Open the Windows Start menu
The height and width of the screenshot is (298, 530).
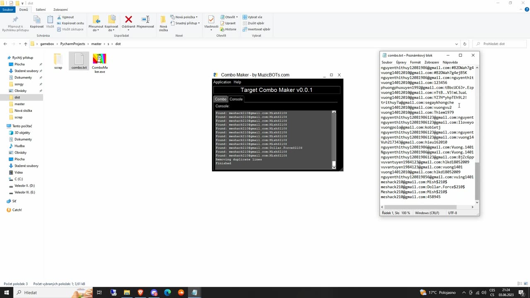tap(6, 293)
